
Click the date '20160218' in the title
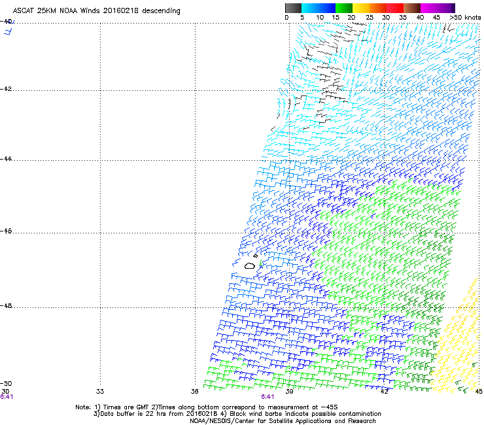[x=121, y=10]
